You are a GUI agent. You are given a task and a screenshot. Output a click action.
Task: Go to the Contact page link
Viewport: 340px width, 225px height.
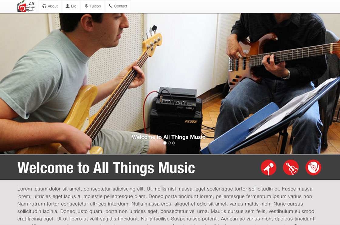(118, 6)
